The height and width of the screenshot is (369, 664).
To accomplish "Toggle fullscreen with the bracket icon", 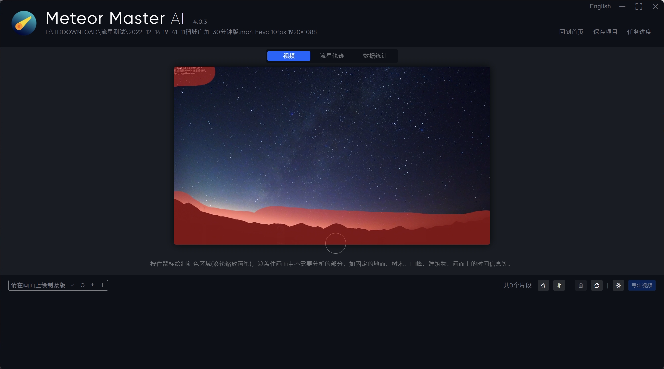I will 639,6.
